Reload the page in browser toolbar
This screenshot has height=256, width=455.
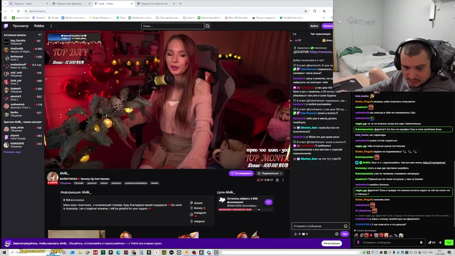[18, 11]
